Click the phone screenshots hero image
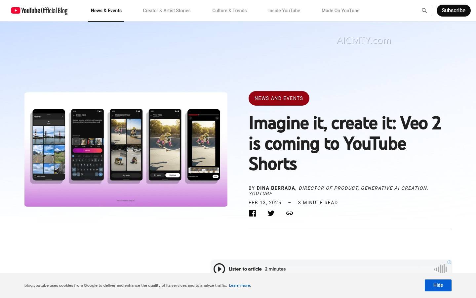The height and width of the screenshot is (298, 476). (x=126, y=149)
